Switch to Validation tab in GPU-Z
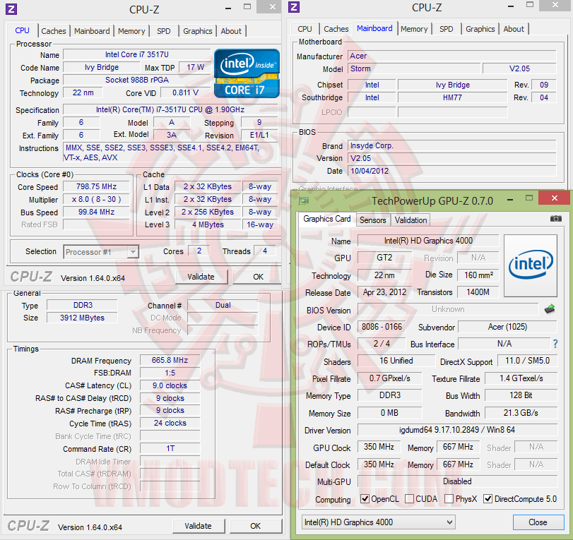The width and height of the screenshot is (573, 540). click(x=410, y=220)
